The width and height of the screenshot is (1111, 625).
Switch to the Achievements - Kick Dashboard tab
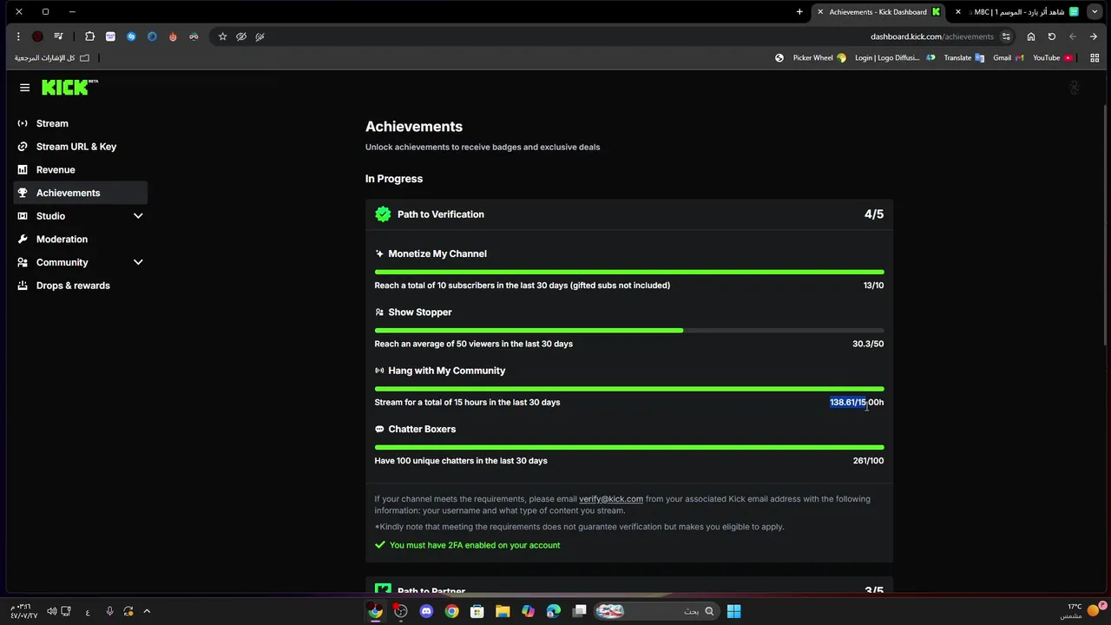click(878, 12)
